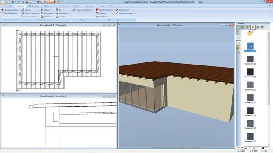Select the Schiefer-001_08 texture swatch
This screenshot has width=273, height=153.
pyautogui.click(x=250, y=72)
